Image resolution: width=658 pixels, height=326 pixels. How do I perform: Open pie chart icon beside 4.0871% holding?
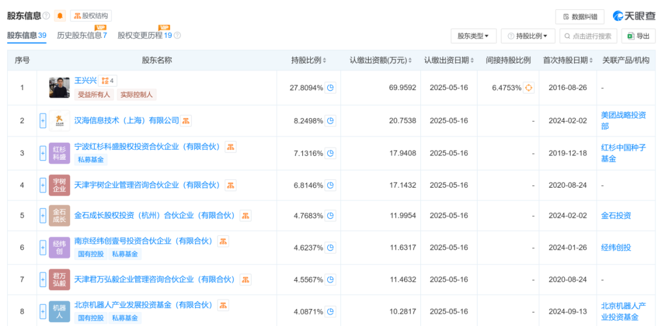click(330, 311)
